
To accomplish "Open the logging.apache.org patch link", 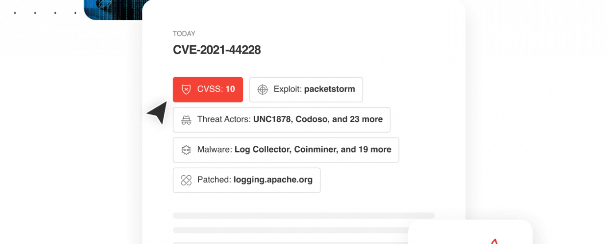I will tap(273, 180).
